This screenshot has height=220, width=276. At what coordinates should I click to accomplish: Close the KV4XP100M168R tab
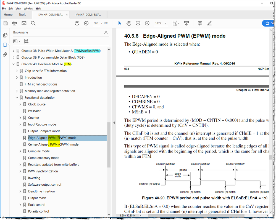point(67,15)
